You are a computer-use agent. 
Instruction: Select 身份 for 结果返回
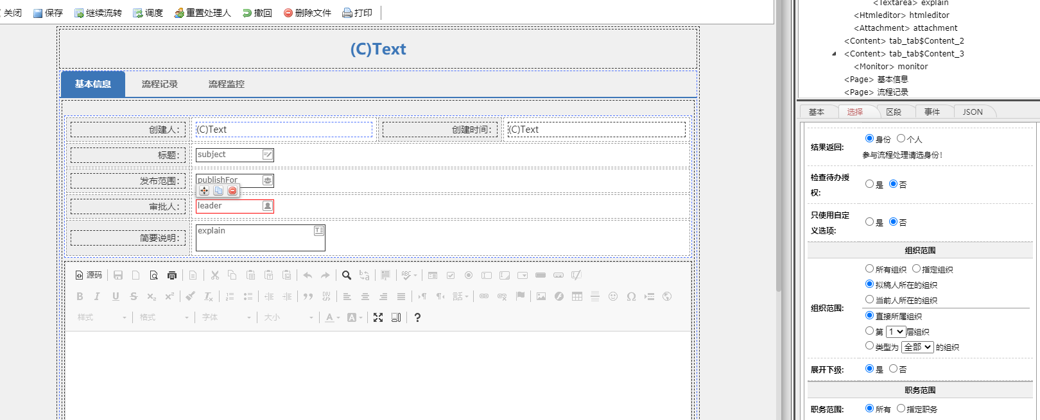tap(870, 139)
